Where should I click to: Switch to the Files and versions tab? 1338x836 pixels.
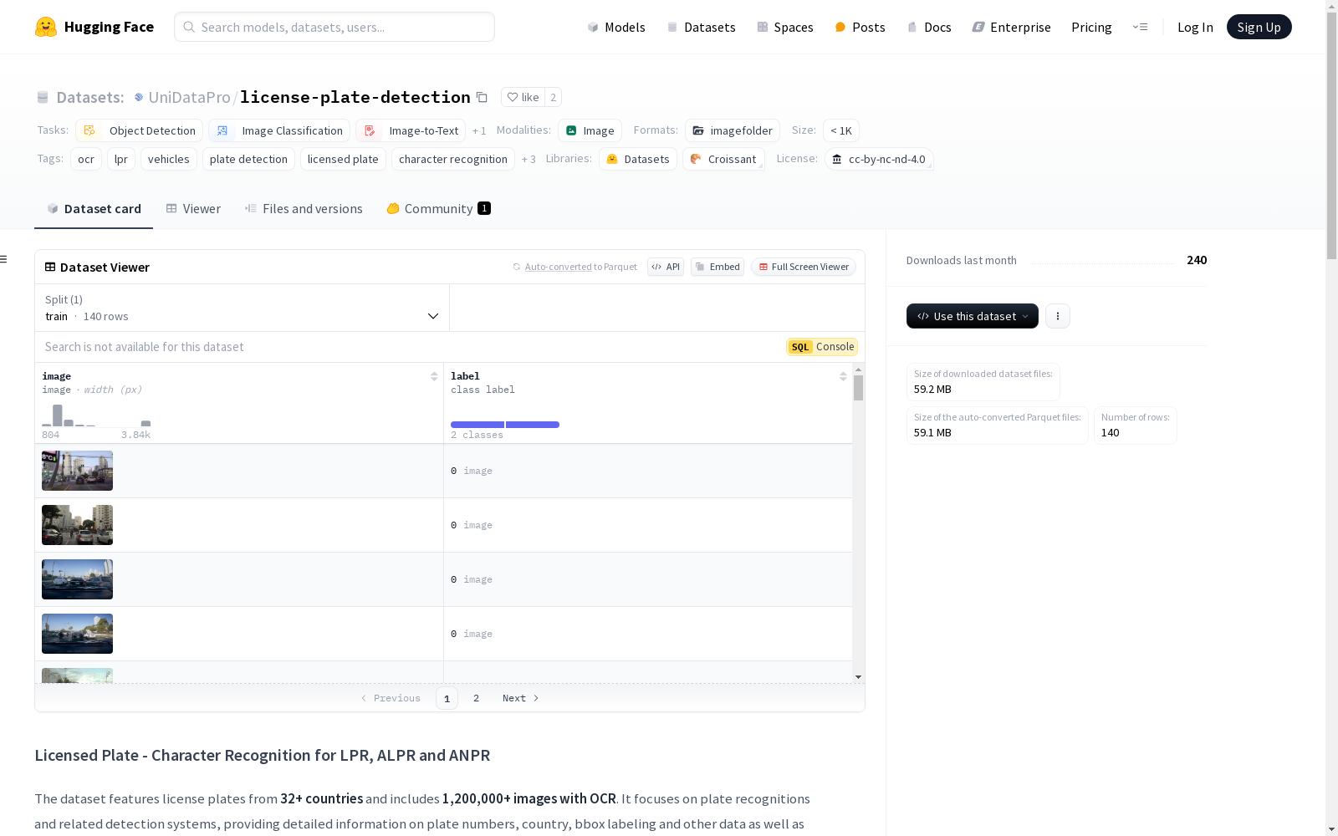click(x=304, y=209)
